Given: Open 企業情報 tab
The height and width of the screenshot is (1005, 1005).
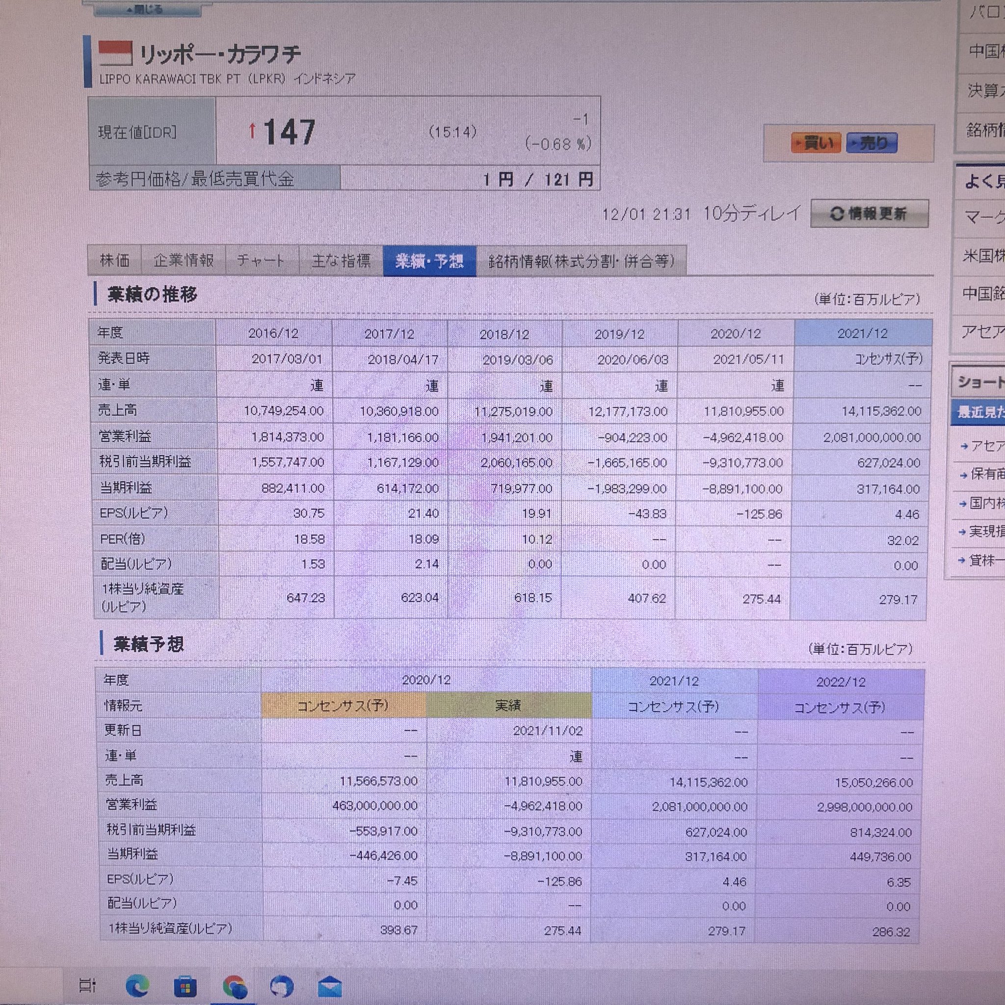Looking at the screenshot, I should (x=184, y=260).
